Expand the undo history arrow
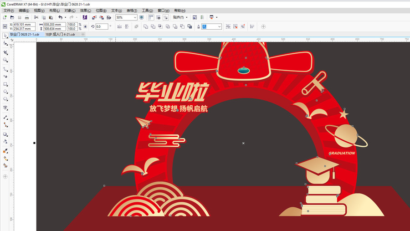The height and width of the screenshot is (231, 410). tap(65, 17)
